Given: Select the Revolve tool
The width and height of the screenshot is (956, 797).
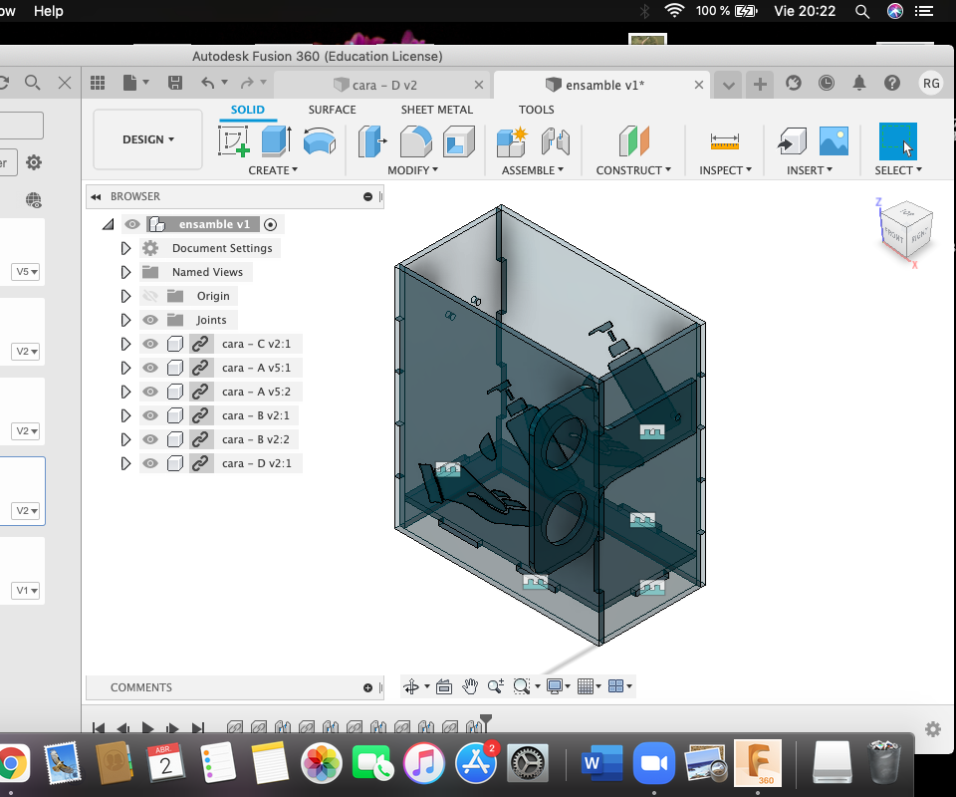Looking at the screenshot, I should pos(320,140).
